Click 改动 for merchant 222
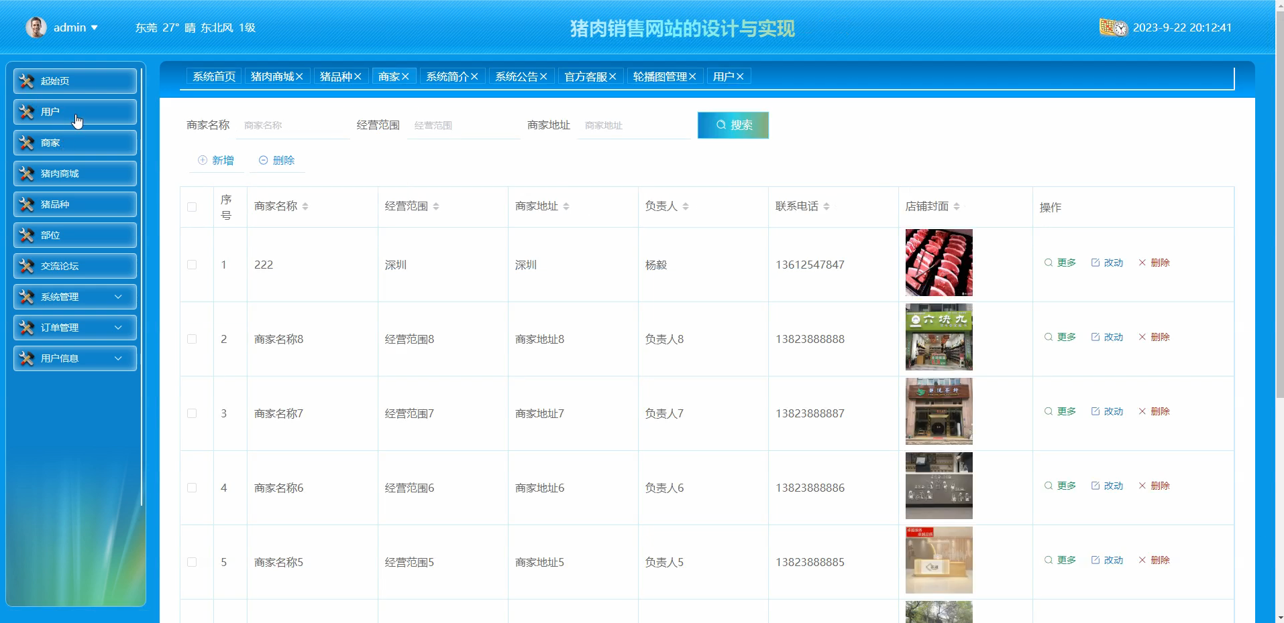Viewport: 1284px width, 623px height. click(1108, 263)
